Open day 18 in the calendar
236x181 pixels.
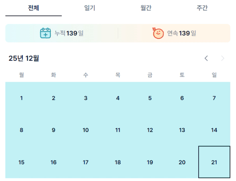click(x=118, y=162)
